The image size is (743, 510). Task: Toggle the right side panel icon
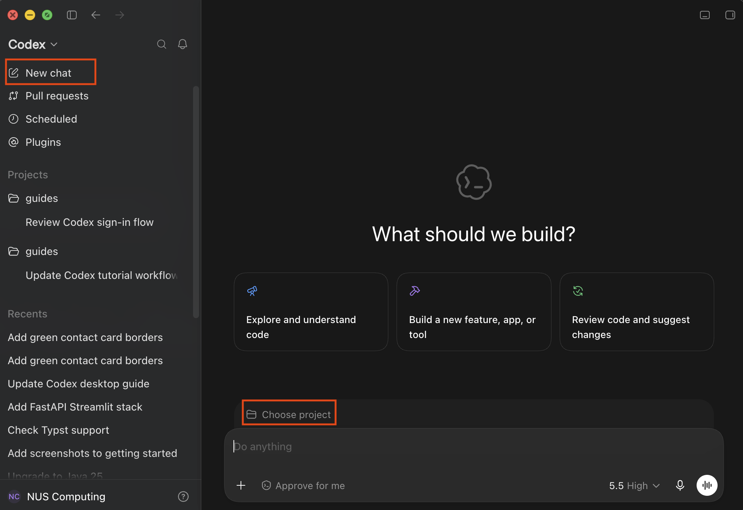click(730, 15)
